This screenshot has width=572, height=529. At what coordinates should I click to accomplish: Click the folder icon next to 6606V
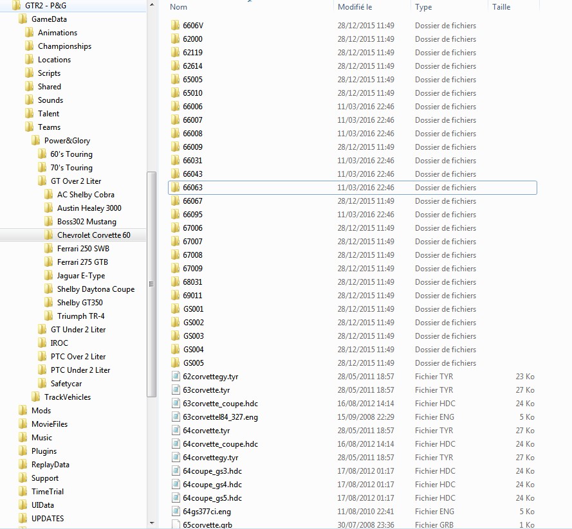176,25
